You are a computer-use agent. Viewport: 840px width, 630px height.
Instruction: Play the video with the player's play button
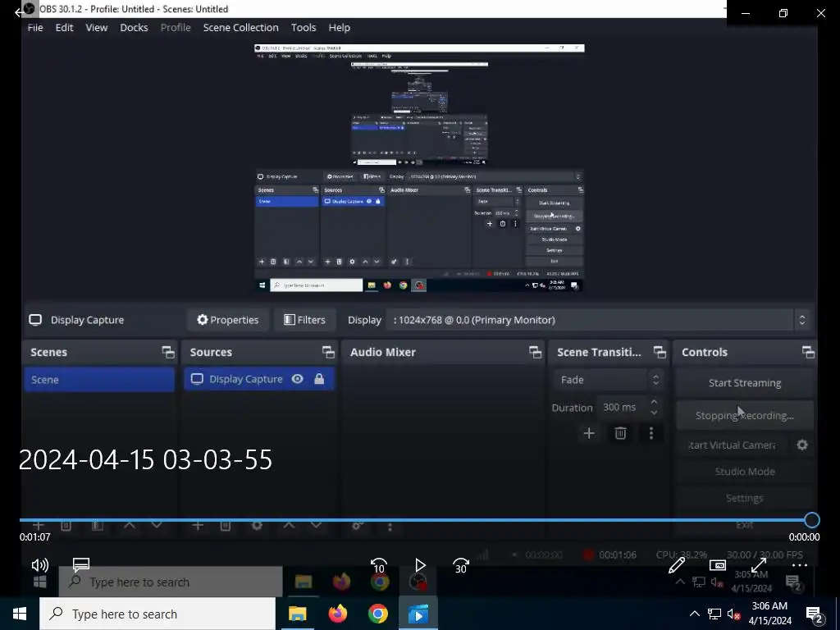pos(420,565)
